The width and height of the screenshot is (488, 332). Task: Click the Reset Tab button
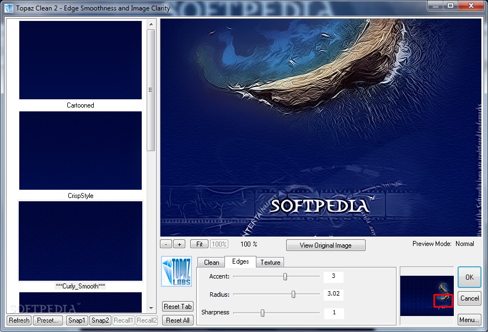coord(178,307)
